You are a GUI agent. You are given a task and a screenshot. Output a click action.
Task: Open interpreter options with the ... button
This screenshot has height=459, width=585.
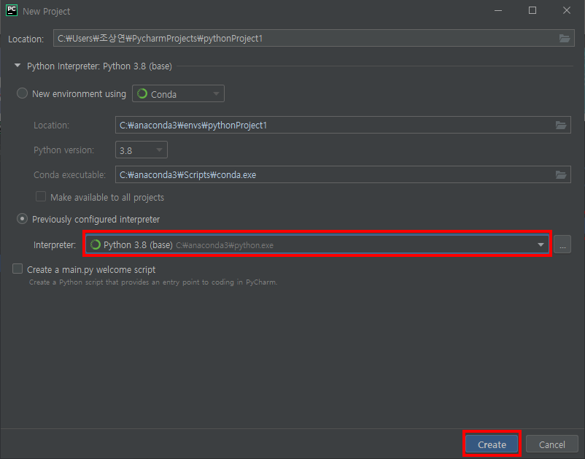pyautogui.click(x=562, y=244)
